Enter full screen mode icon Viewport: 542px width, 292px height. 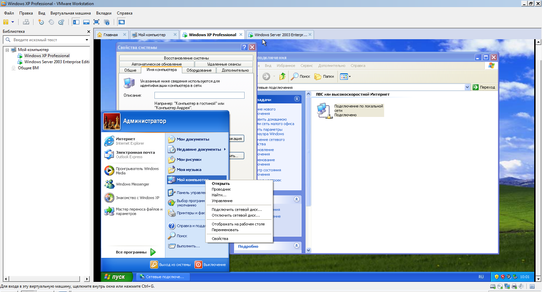[x=97, y=22]
